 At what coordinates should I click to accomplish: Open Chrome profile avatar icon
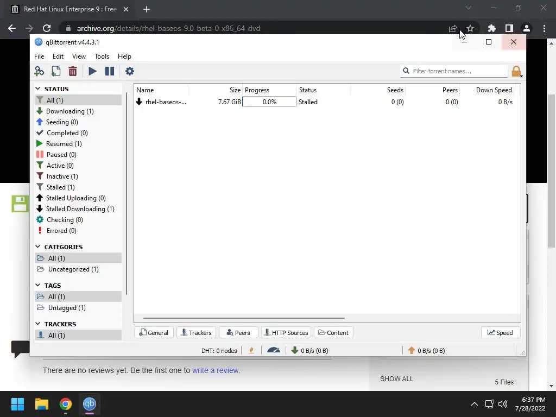[x=527, y=28]
